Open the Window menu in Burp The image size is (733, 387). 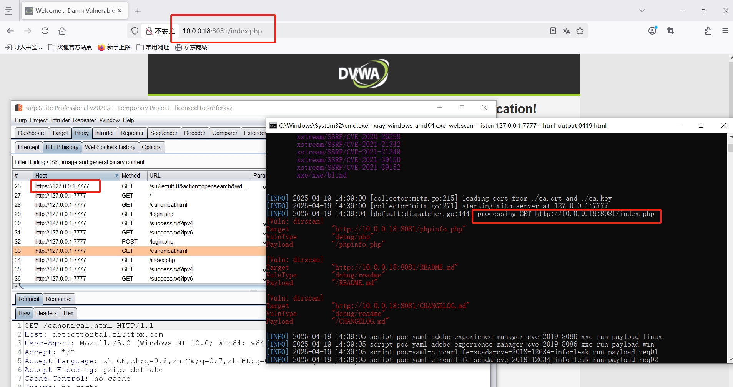(x=110, y=120)
